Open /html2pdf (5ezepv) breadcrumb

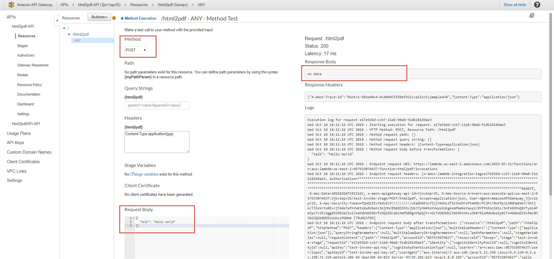(173, 5)
